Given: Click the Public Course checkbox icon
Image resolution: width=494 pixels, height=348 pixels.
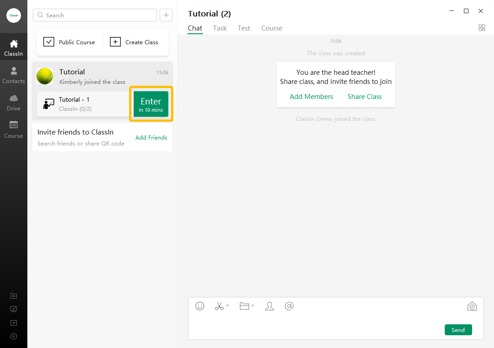Looking at the screenshot, I should (49, 42).
